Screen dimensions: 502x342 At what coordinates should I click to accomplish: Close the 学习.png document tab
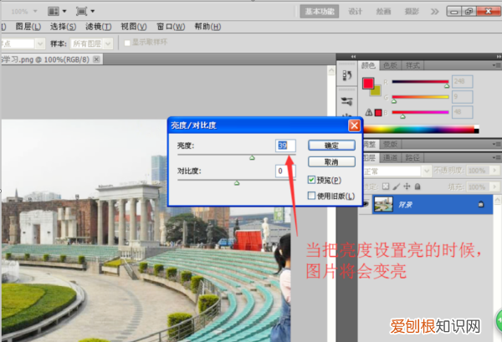[96, 59]
